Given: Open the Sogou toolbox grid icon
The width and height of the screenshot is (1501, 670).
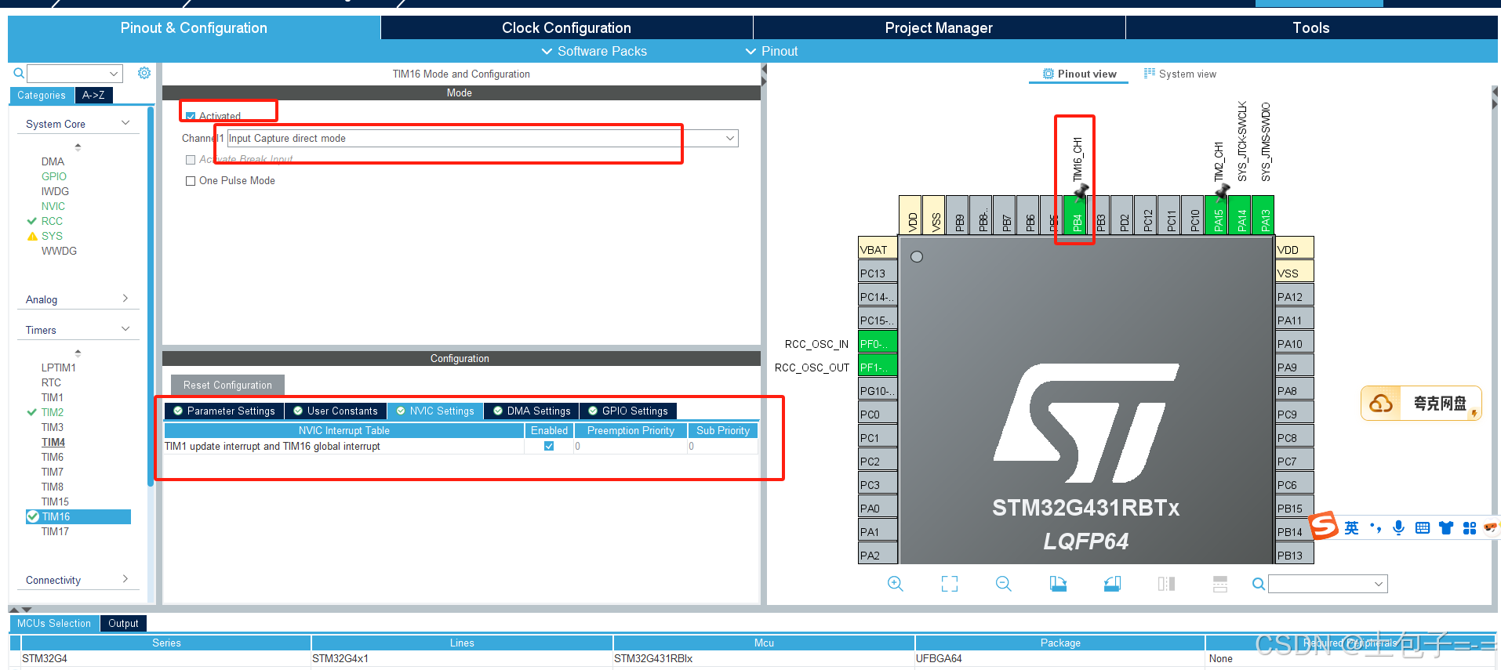Looking at the screenshot, I should pyautogui.click(x=1470, y=528).
